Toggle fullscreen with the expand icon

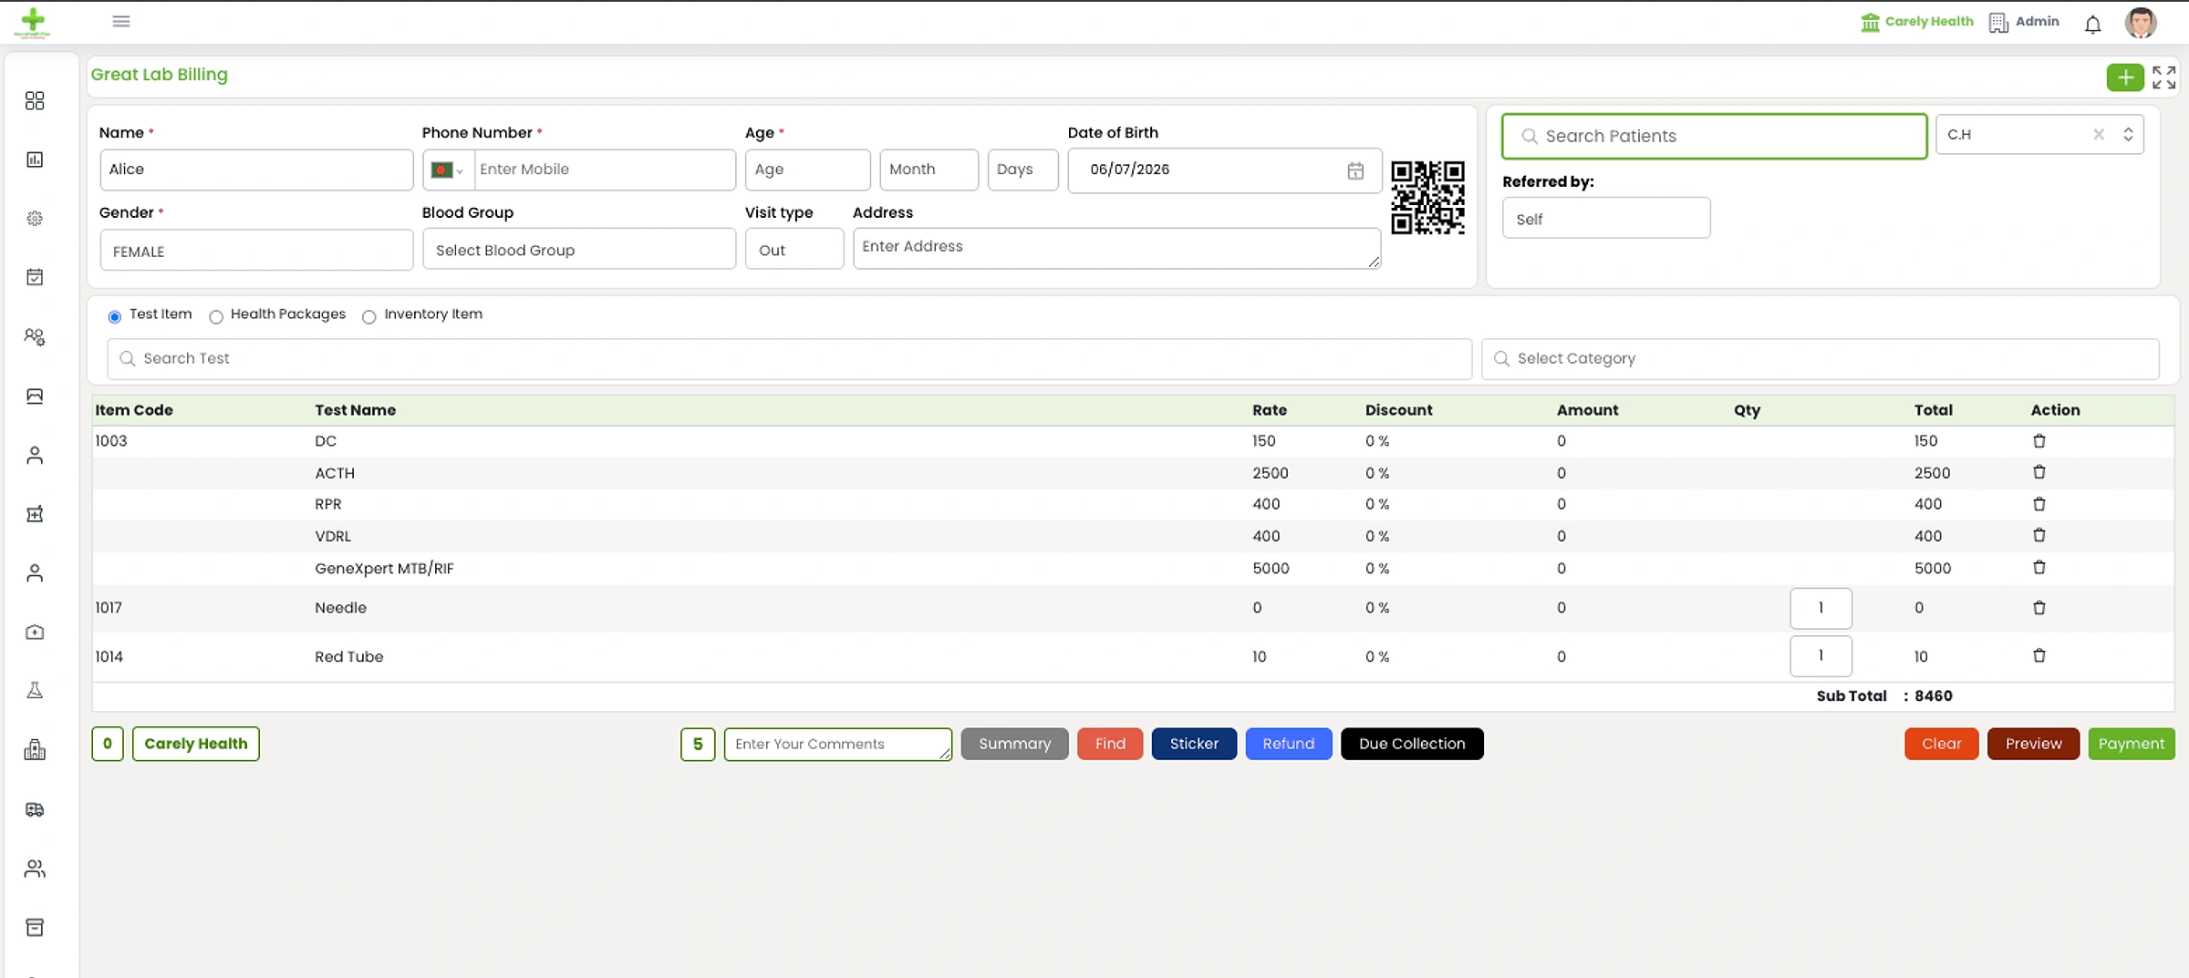pyautogui.click(x=2164, y=77)
